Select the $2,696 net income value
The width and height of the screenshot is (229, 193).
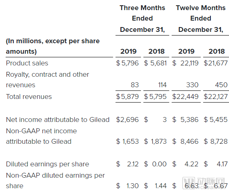tap(127, 120)
